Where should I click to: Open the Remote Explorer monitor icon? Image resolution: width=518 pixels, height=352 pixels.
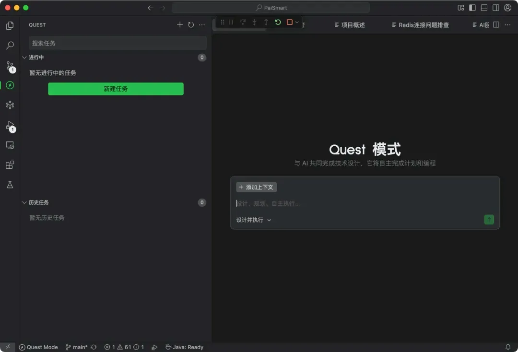(10, 145)
